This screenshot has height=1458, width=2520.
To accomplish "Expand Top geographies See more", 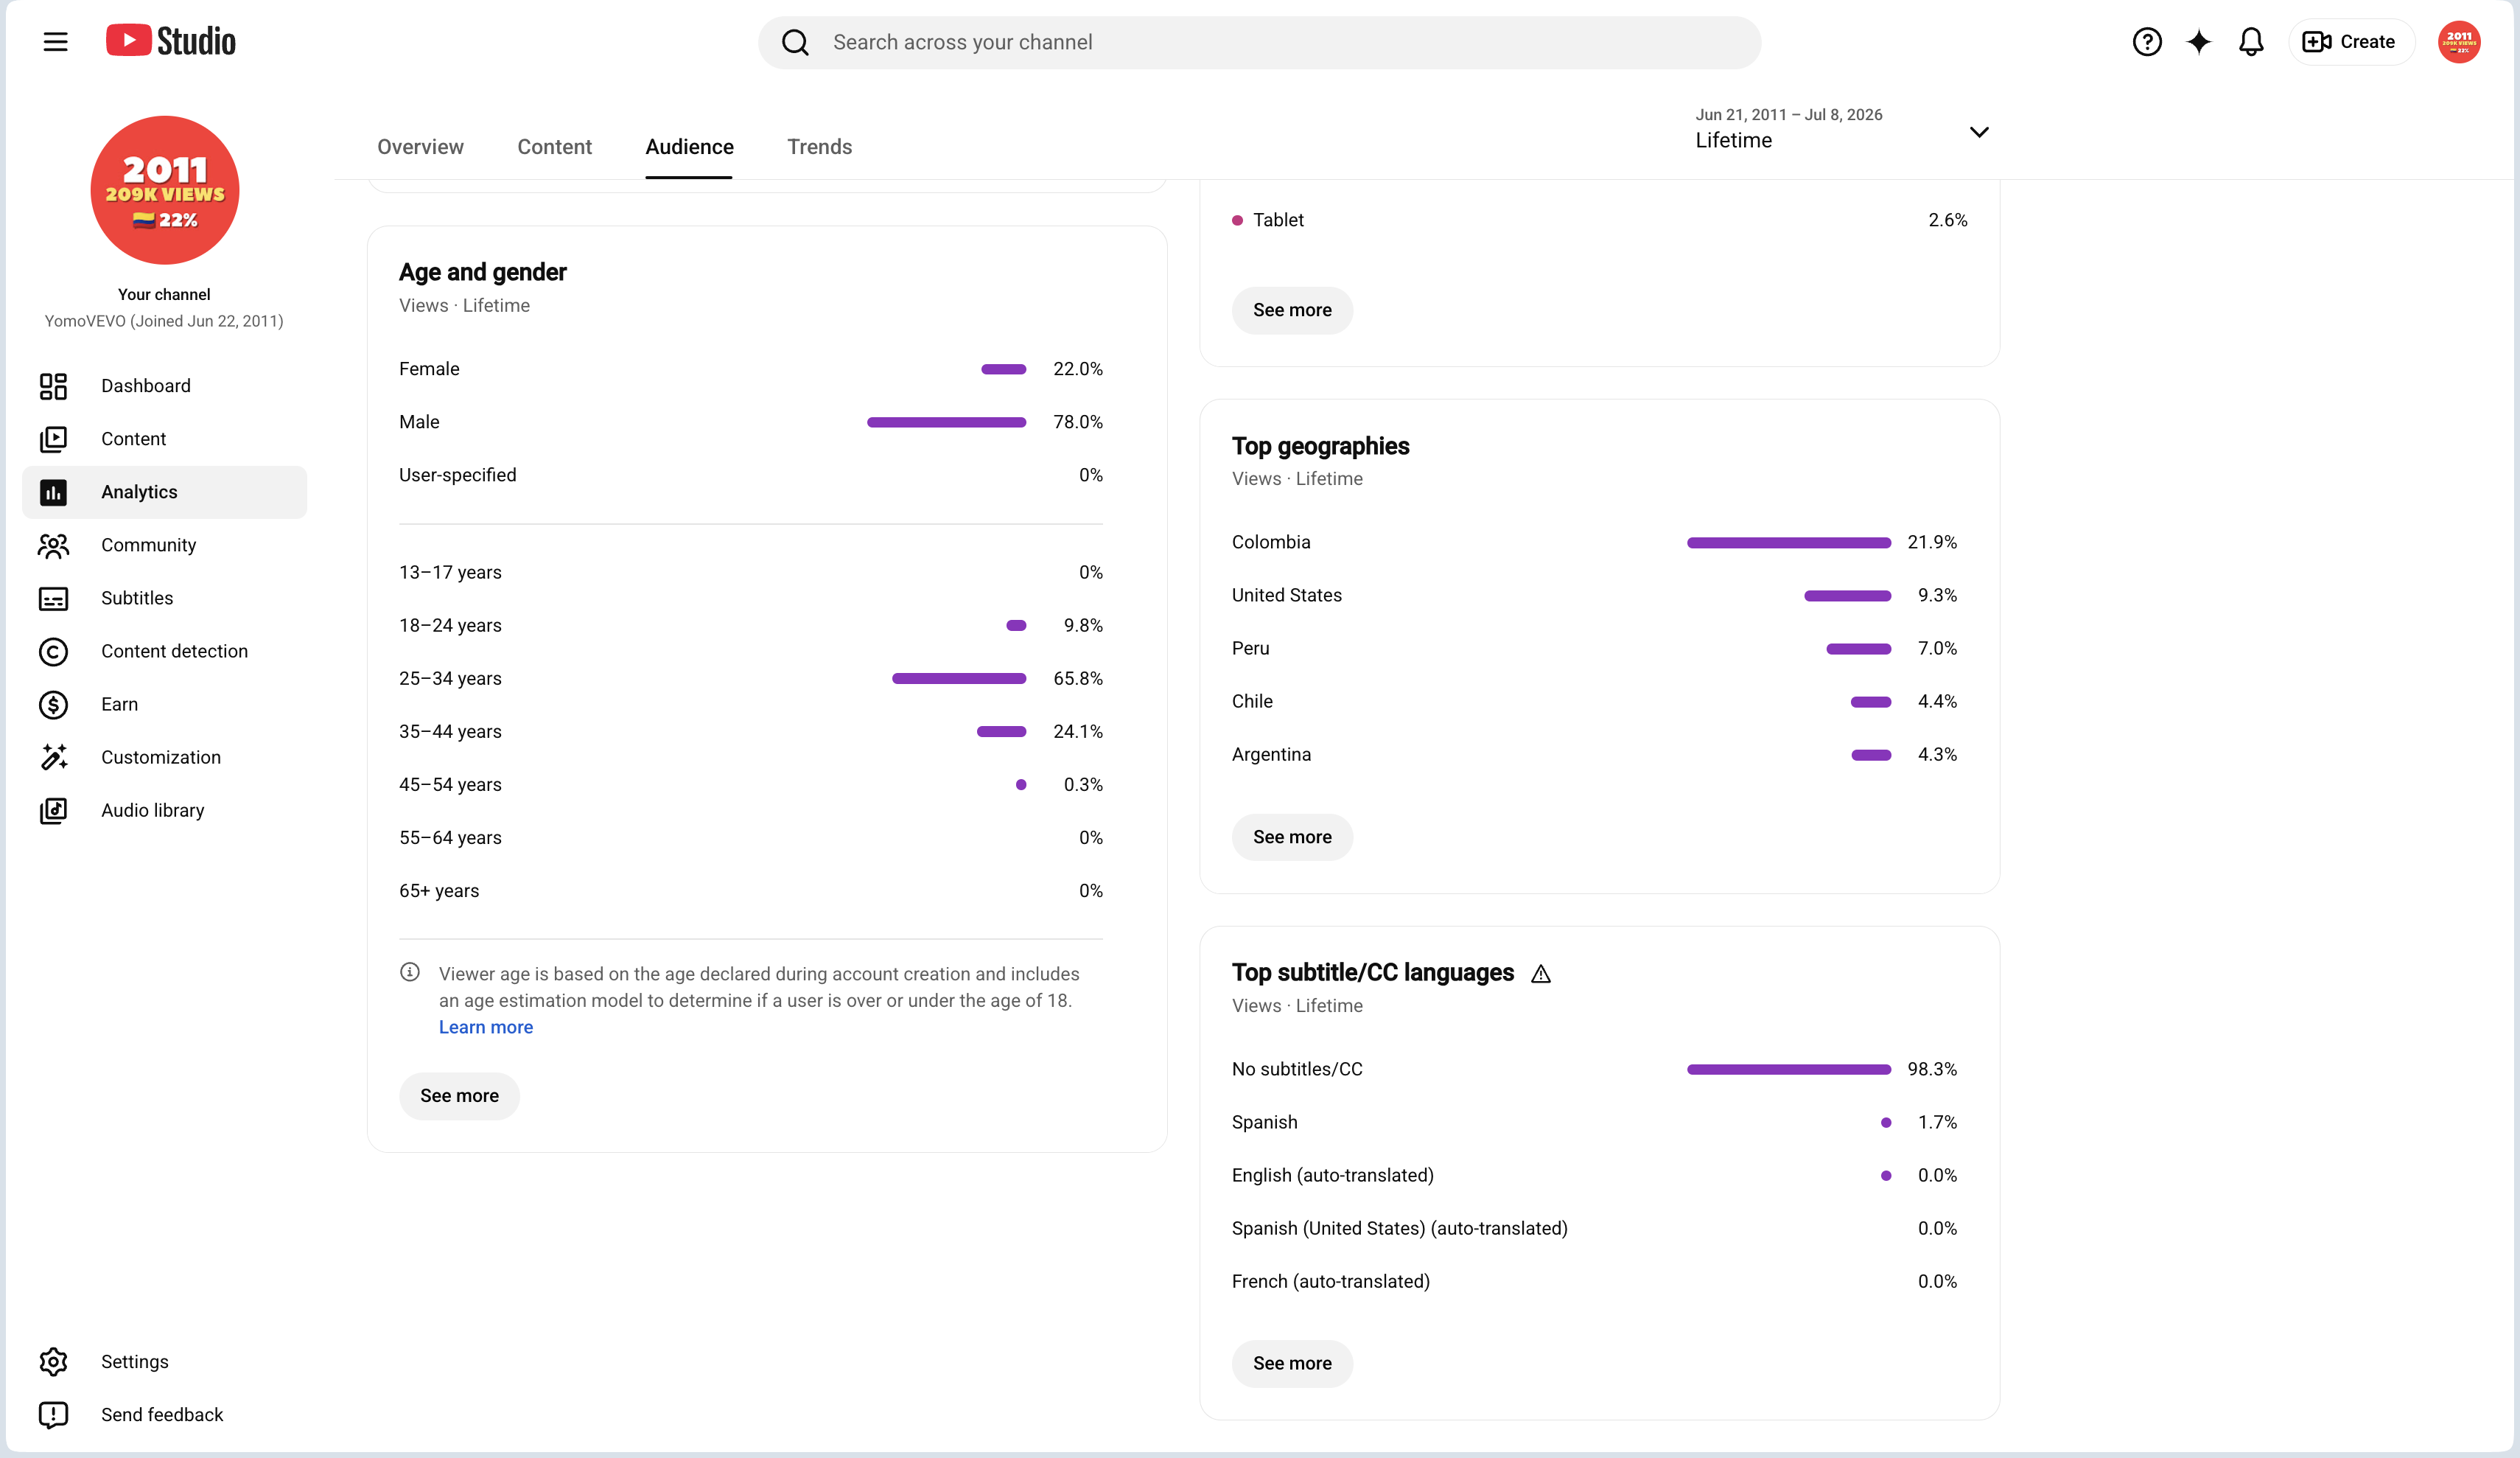I will [1292, 837].
